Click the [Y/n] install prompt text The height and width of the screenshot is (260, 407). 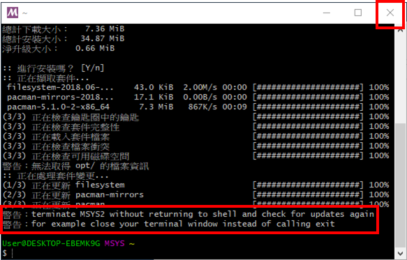[x=93, y=68]
